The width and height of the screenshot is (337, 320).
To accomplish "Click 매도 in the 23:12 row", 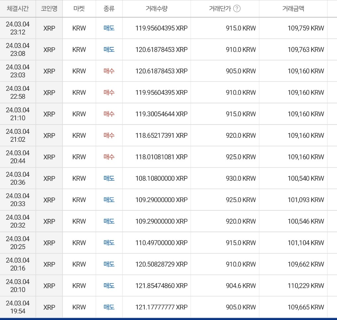I will [x=109, y=28].
